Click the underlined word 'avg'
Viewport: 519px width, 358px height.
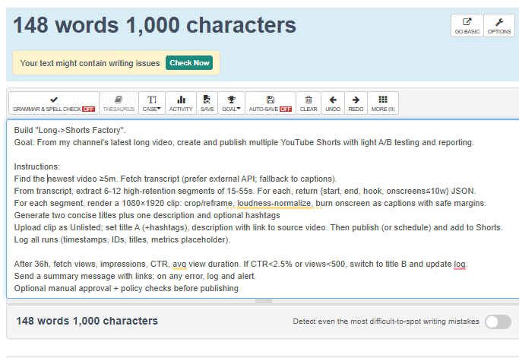pyautogui.click(x=179, y=265)
